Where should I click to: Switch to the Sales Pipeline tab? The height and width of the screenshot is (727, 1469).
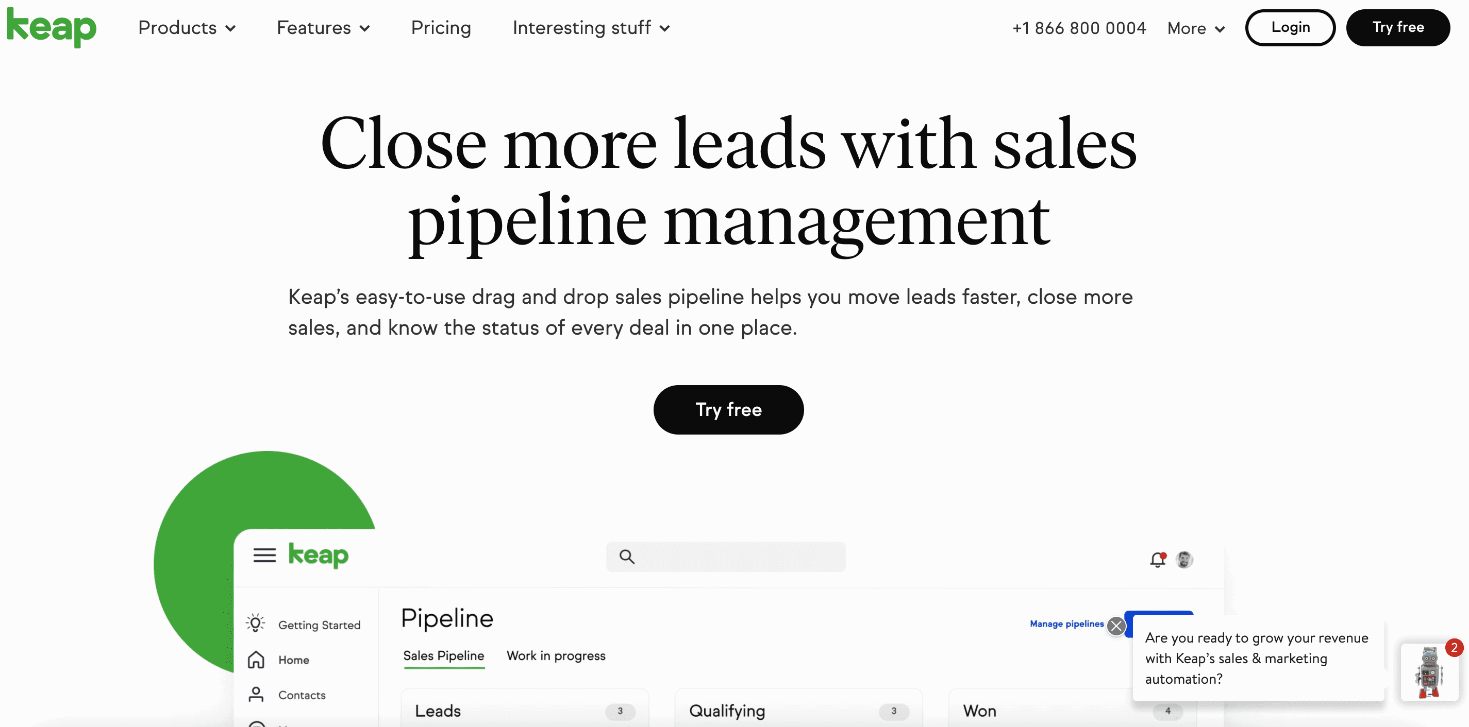pyautogui.click(x=444, y=656)
